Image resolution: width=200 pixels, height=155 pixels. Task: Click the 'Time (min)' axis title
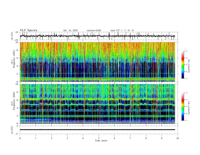pyautogui.click(x=101, y=141)
